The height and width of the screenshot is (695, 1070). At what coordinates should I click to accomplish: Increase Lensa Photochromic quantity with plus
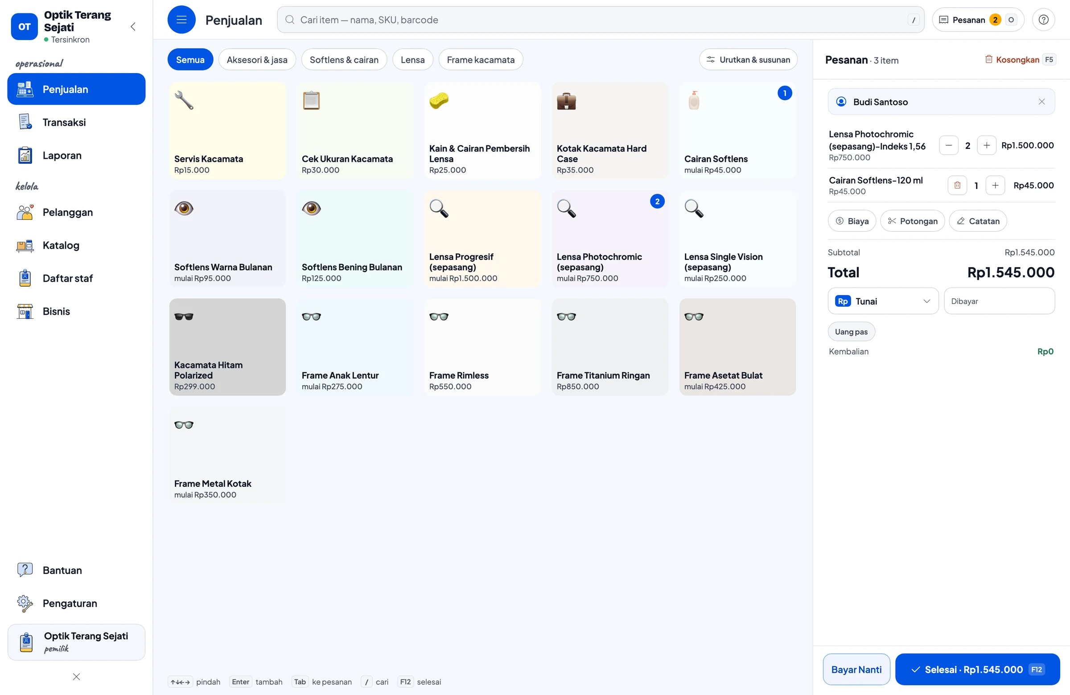coord(986,145)
